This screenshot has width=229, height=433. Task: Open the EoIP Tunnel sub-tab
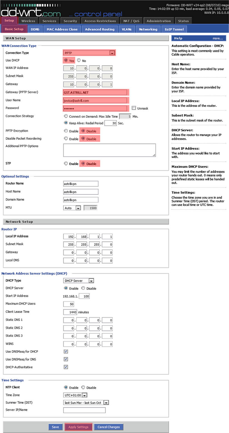click(174, 29)
